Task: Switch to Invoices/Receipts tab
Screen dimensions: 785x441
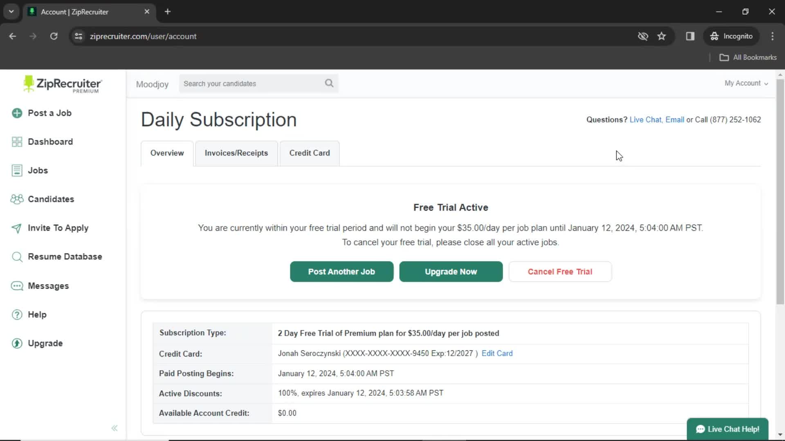Action: [236, 153]
